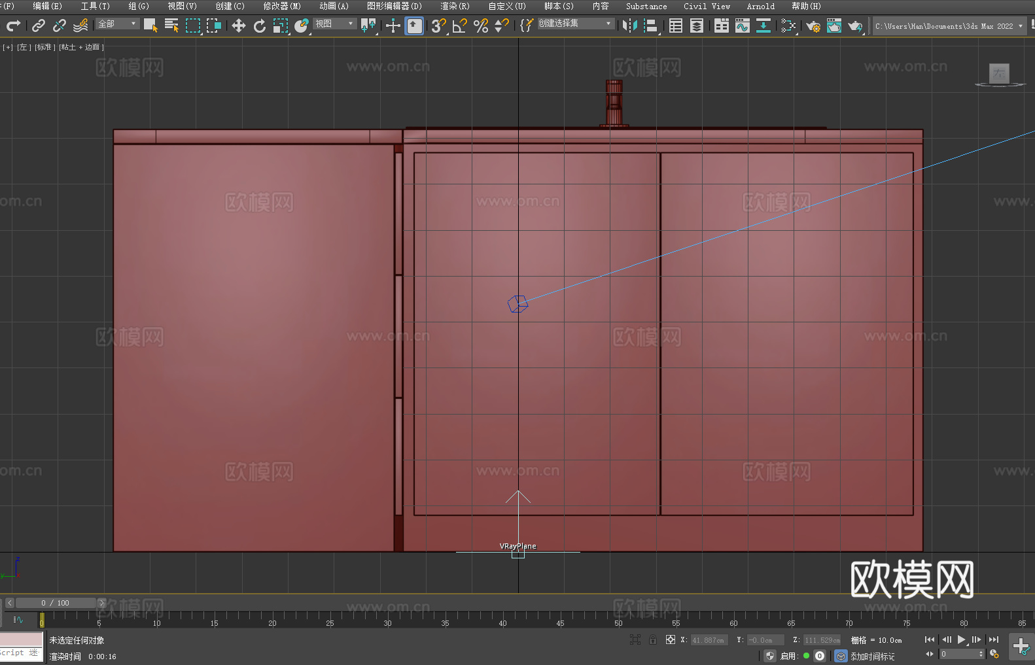The height and width of the screenshot is (665, 1035).
Task: Open the Scene Explorer toggle icon
Action: (676, 26)
